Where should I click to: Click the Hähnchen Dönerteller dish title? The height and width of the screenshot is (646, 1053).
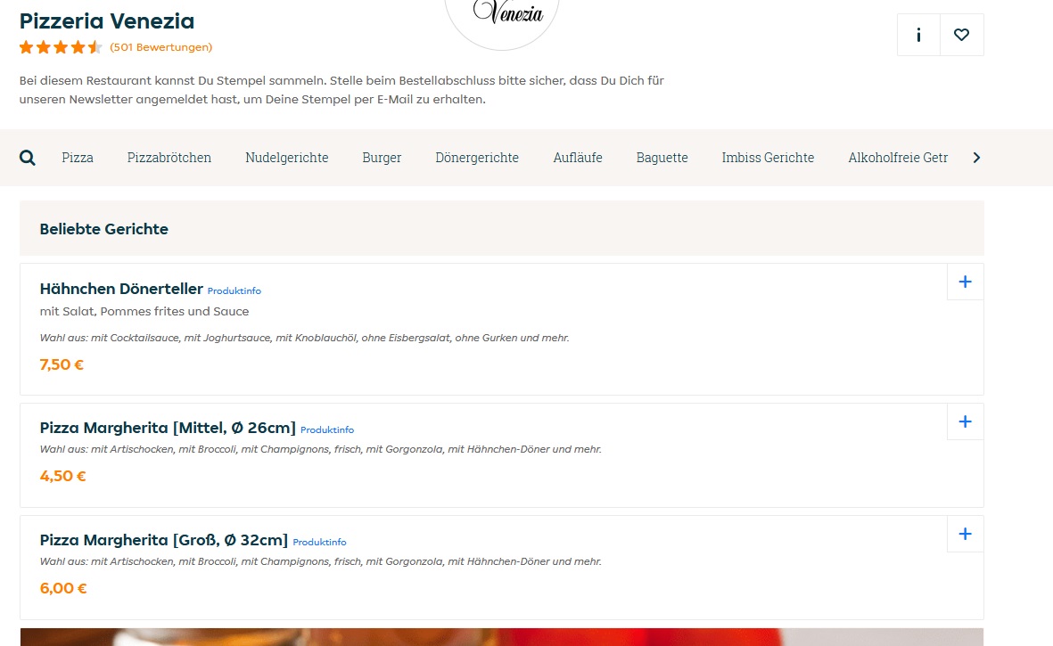121,289
